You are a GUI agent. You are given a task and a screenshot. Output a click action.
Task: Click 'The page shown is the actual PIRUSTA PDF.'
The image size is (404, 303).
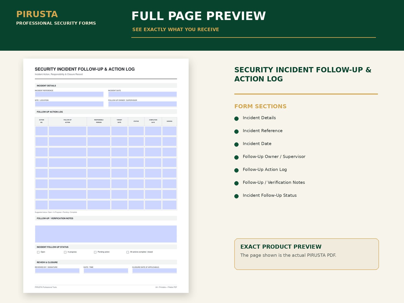288,255
